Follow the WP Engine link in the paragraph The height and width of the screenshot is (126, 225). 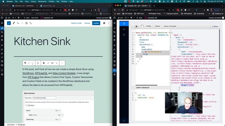33,77
